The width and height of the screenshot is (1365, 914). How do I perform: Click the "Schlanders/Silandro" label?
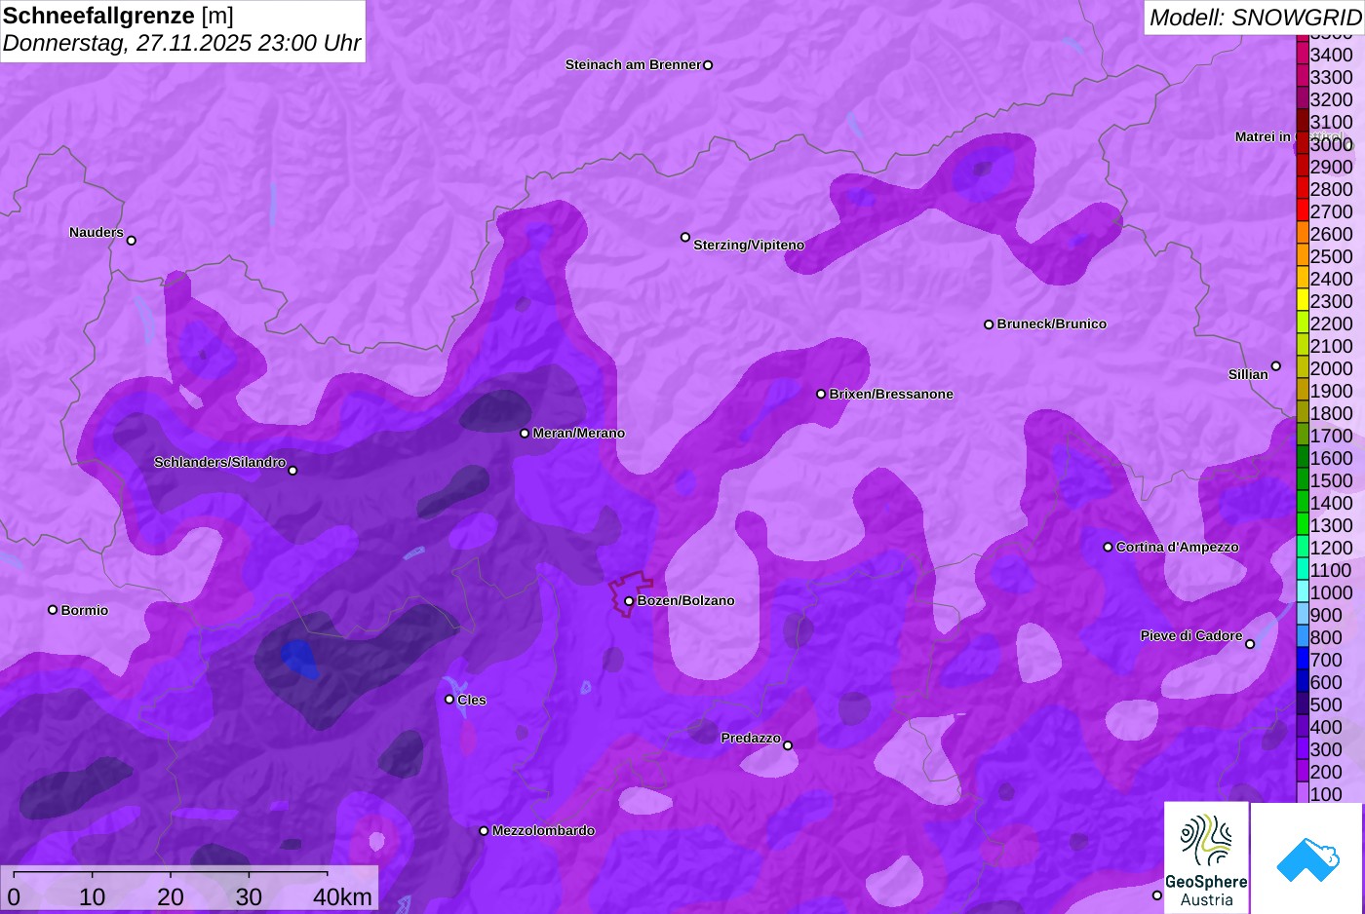click(220, 462)
